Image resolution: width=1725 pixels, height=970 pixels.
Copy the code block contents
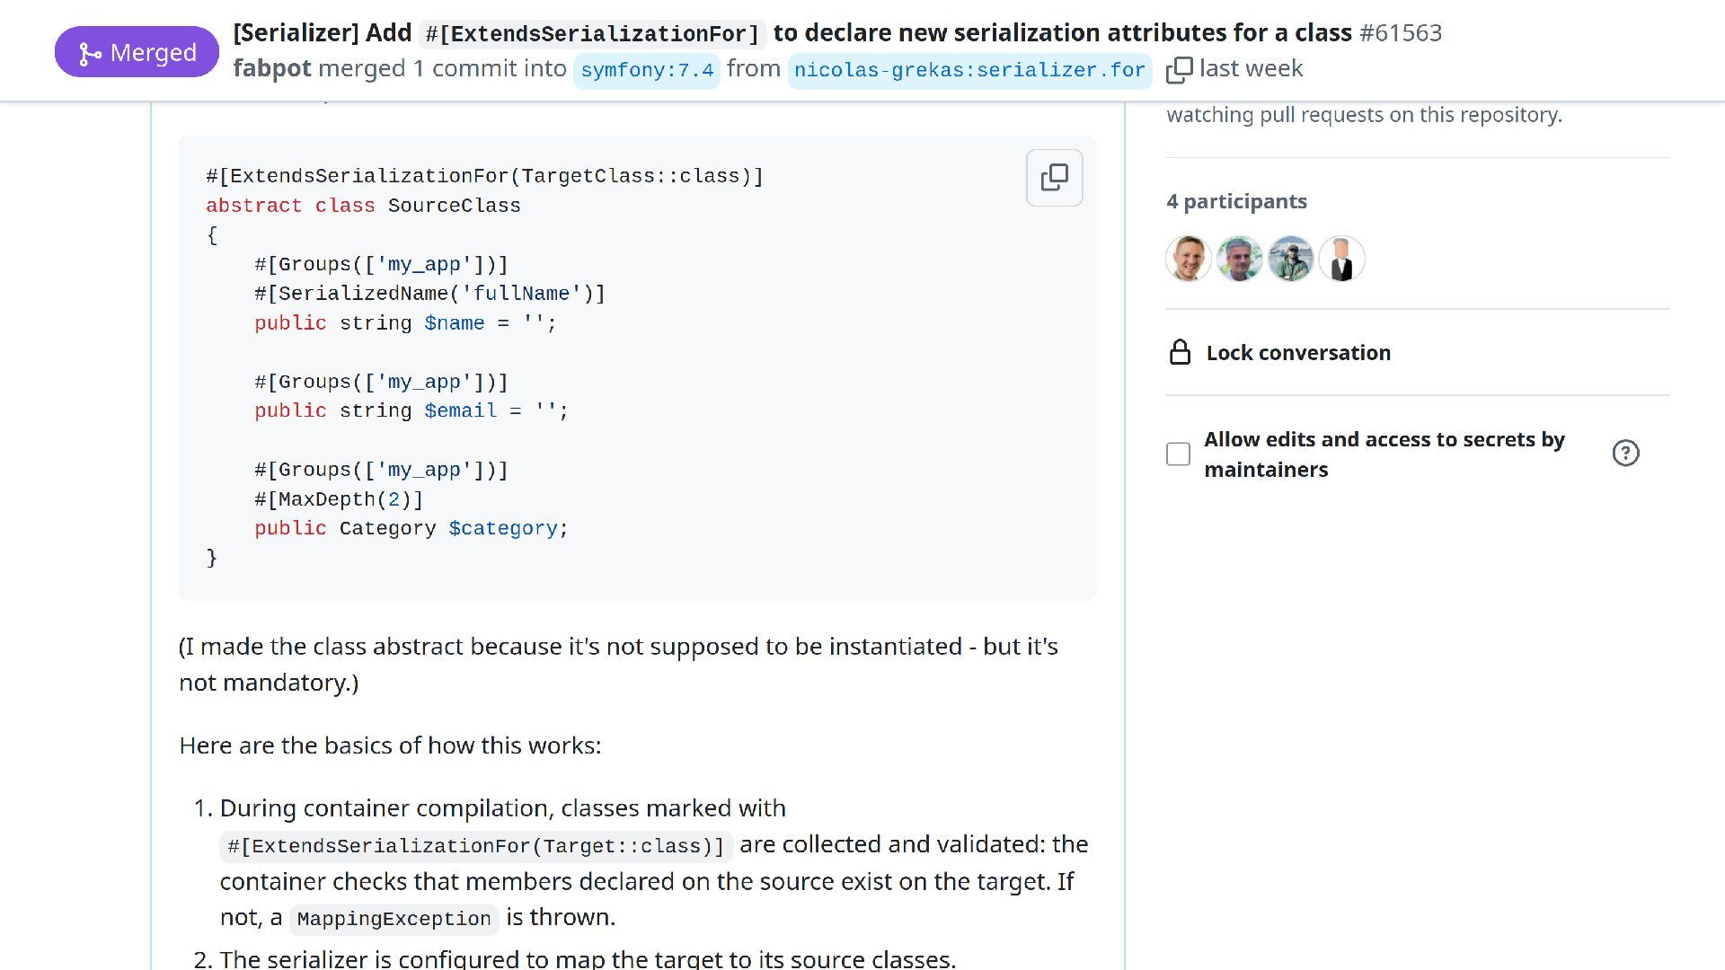click(x=1054, y=178)
